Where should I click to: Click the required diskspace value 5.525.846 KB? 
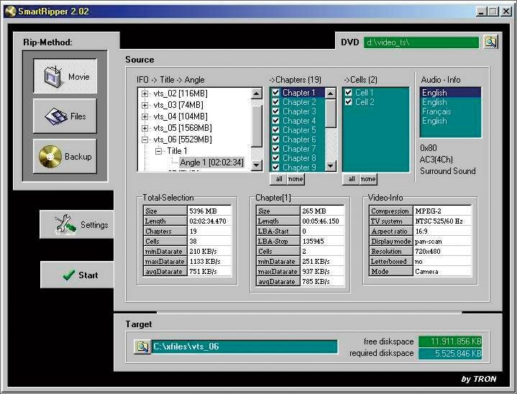pyautogui.click(x=450, y=354)
